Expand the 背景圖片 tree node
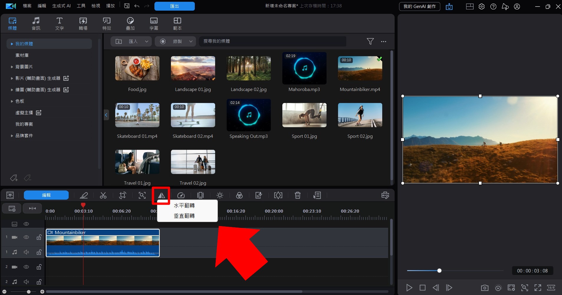Image resolution: width=562 pixels, height=295 pixels. (12, 67)
